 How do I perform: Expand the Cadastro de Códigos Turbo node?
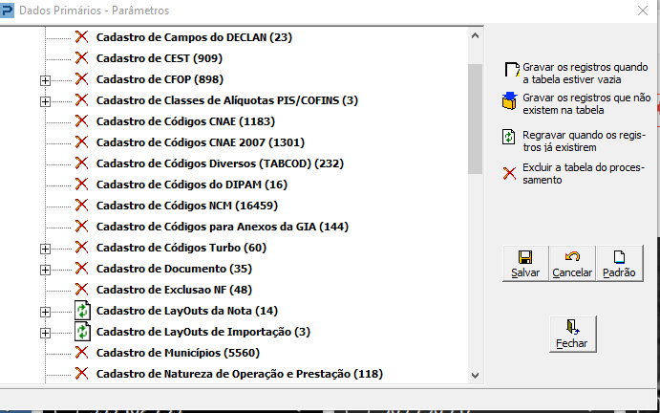tap(45, 250)
